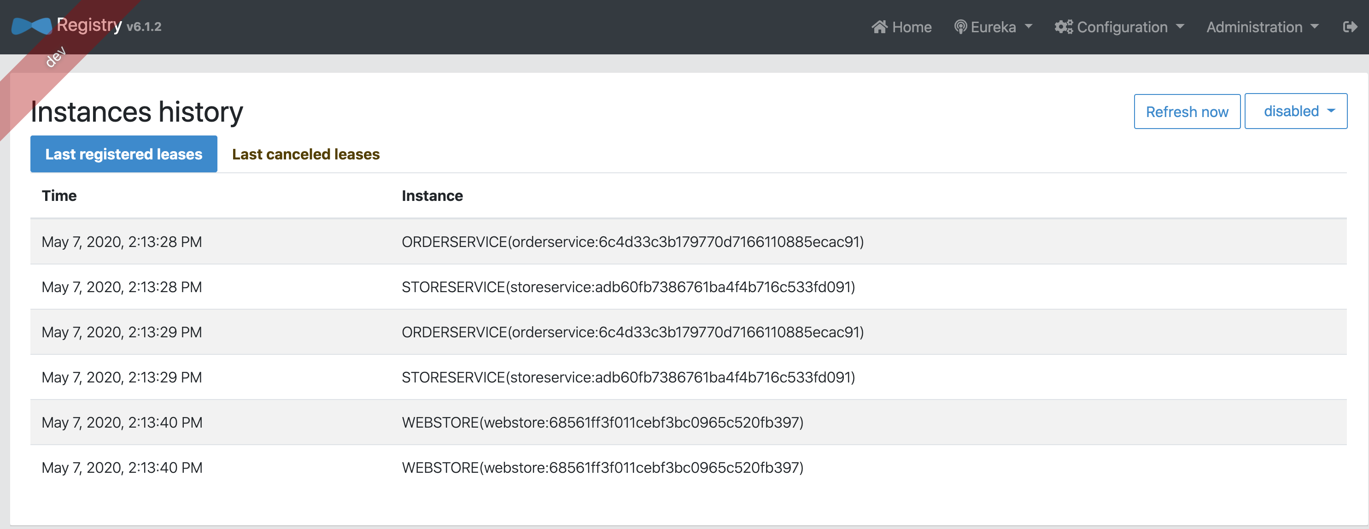
Task: Click the Time column header
Action: coord(59,196)
